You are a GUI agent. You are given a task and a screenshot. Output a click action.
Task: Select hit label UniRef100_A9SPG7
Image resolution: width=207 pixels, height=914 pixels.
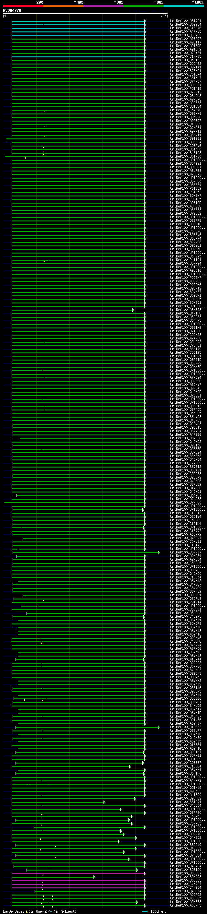186,39
